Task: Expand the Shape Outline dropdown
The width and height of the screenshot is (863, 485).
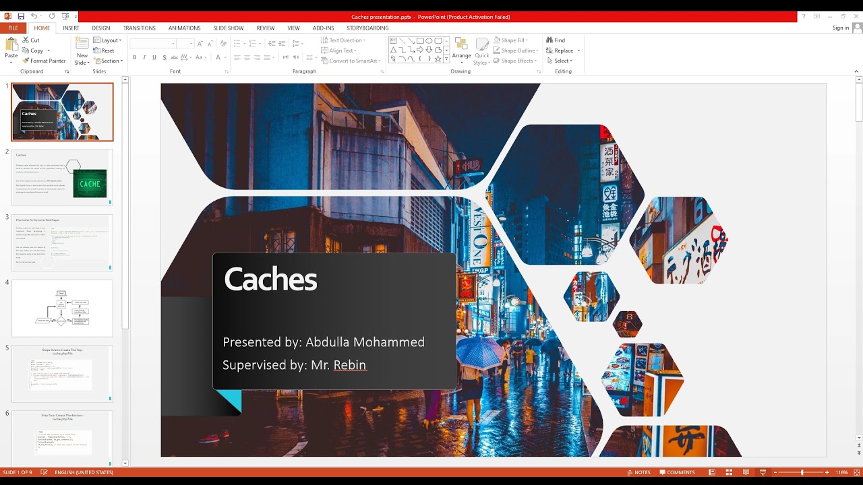Action: point(515,51)
